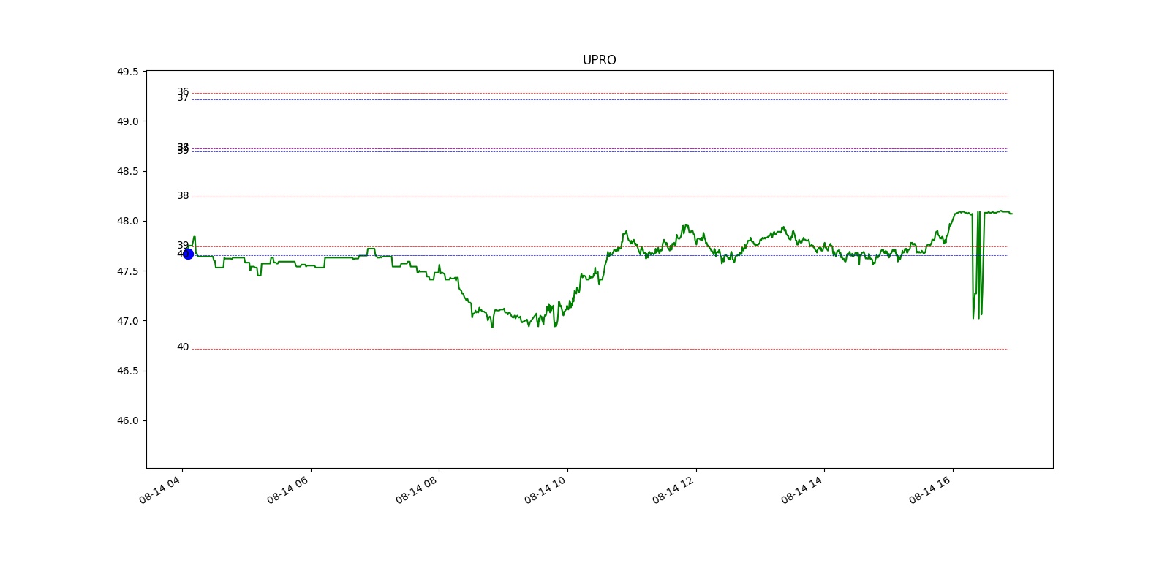This screenshot has width=1170, height=585.
Task: Click the 47.5 y-axis label
Action: (x=127, y=271)
